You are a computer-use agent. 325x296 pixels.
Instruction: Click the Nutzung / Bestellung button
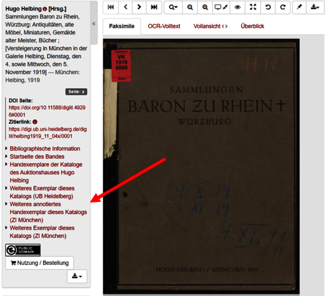(39, 263)
